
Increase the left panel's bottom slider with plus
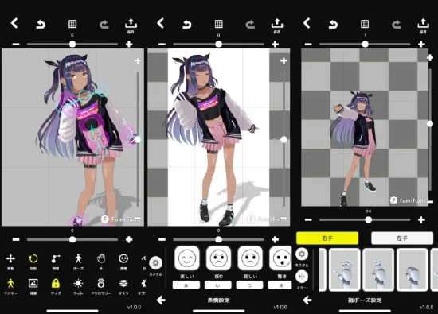pos(129,239)
